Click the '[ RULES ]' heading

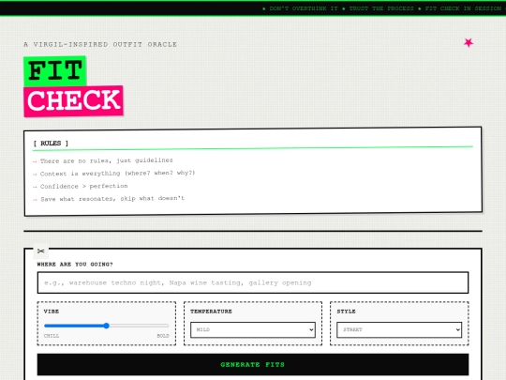point(51,144)
